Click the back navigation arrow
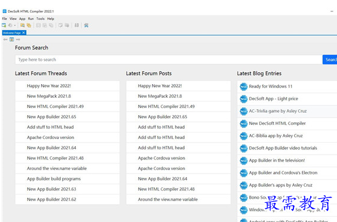Screen dimensions: 337x222 pyautogui.click(x=5, y=39)
